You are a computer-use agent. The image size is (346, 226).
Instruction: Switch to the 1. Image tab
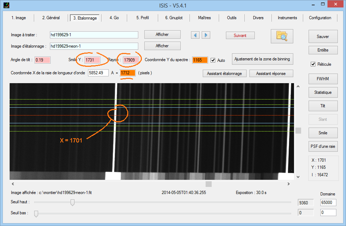(19, 18)
